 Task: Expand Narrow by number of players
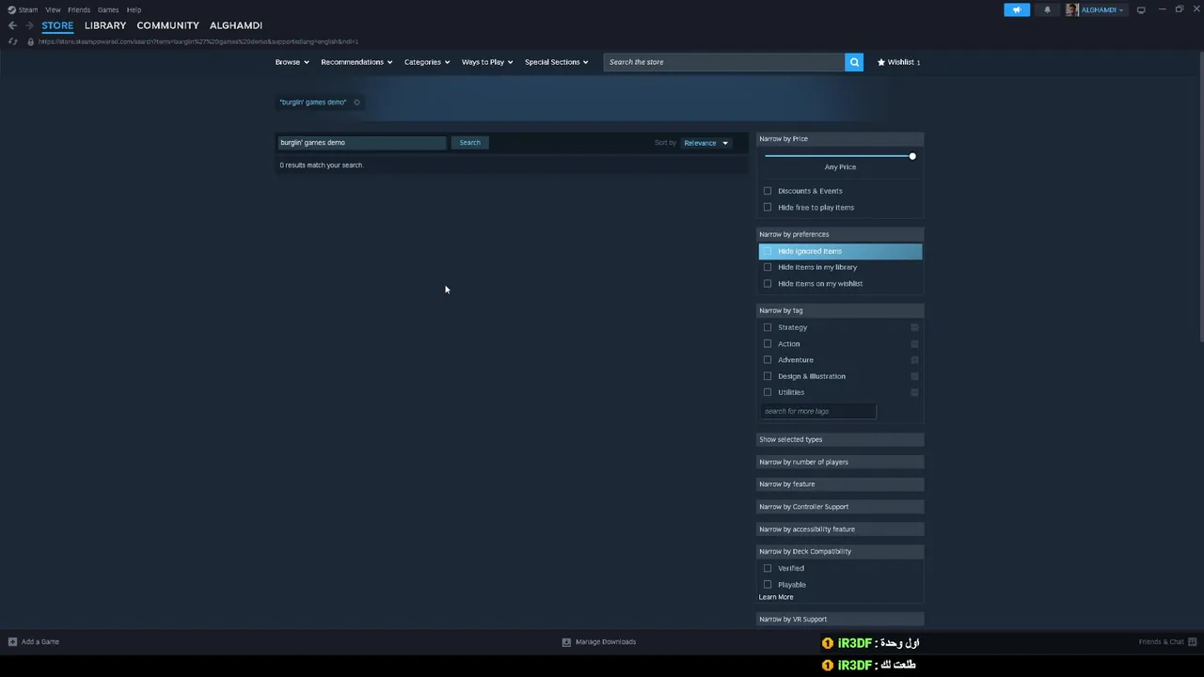(840, 462)
